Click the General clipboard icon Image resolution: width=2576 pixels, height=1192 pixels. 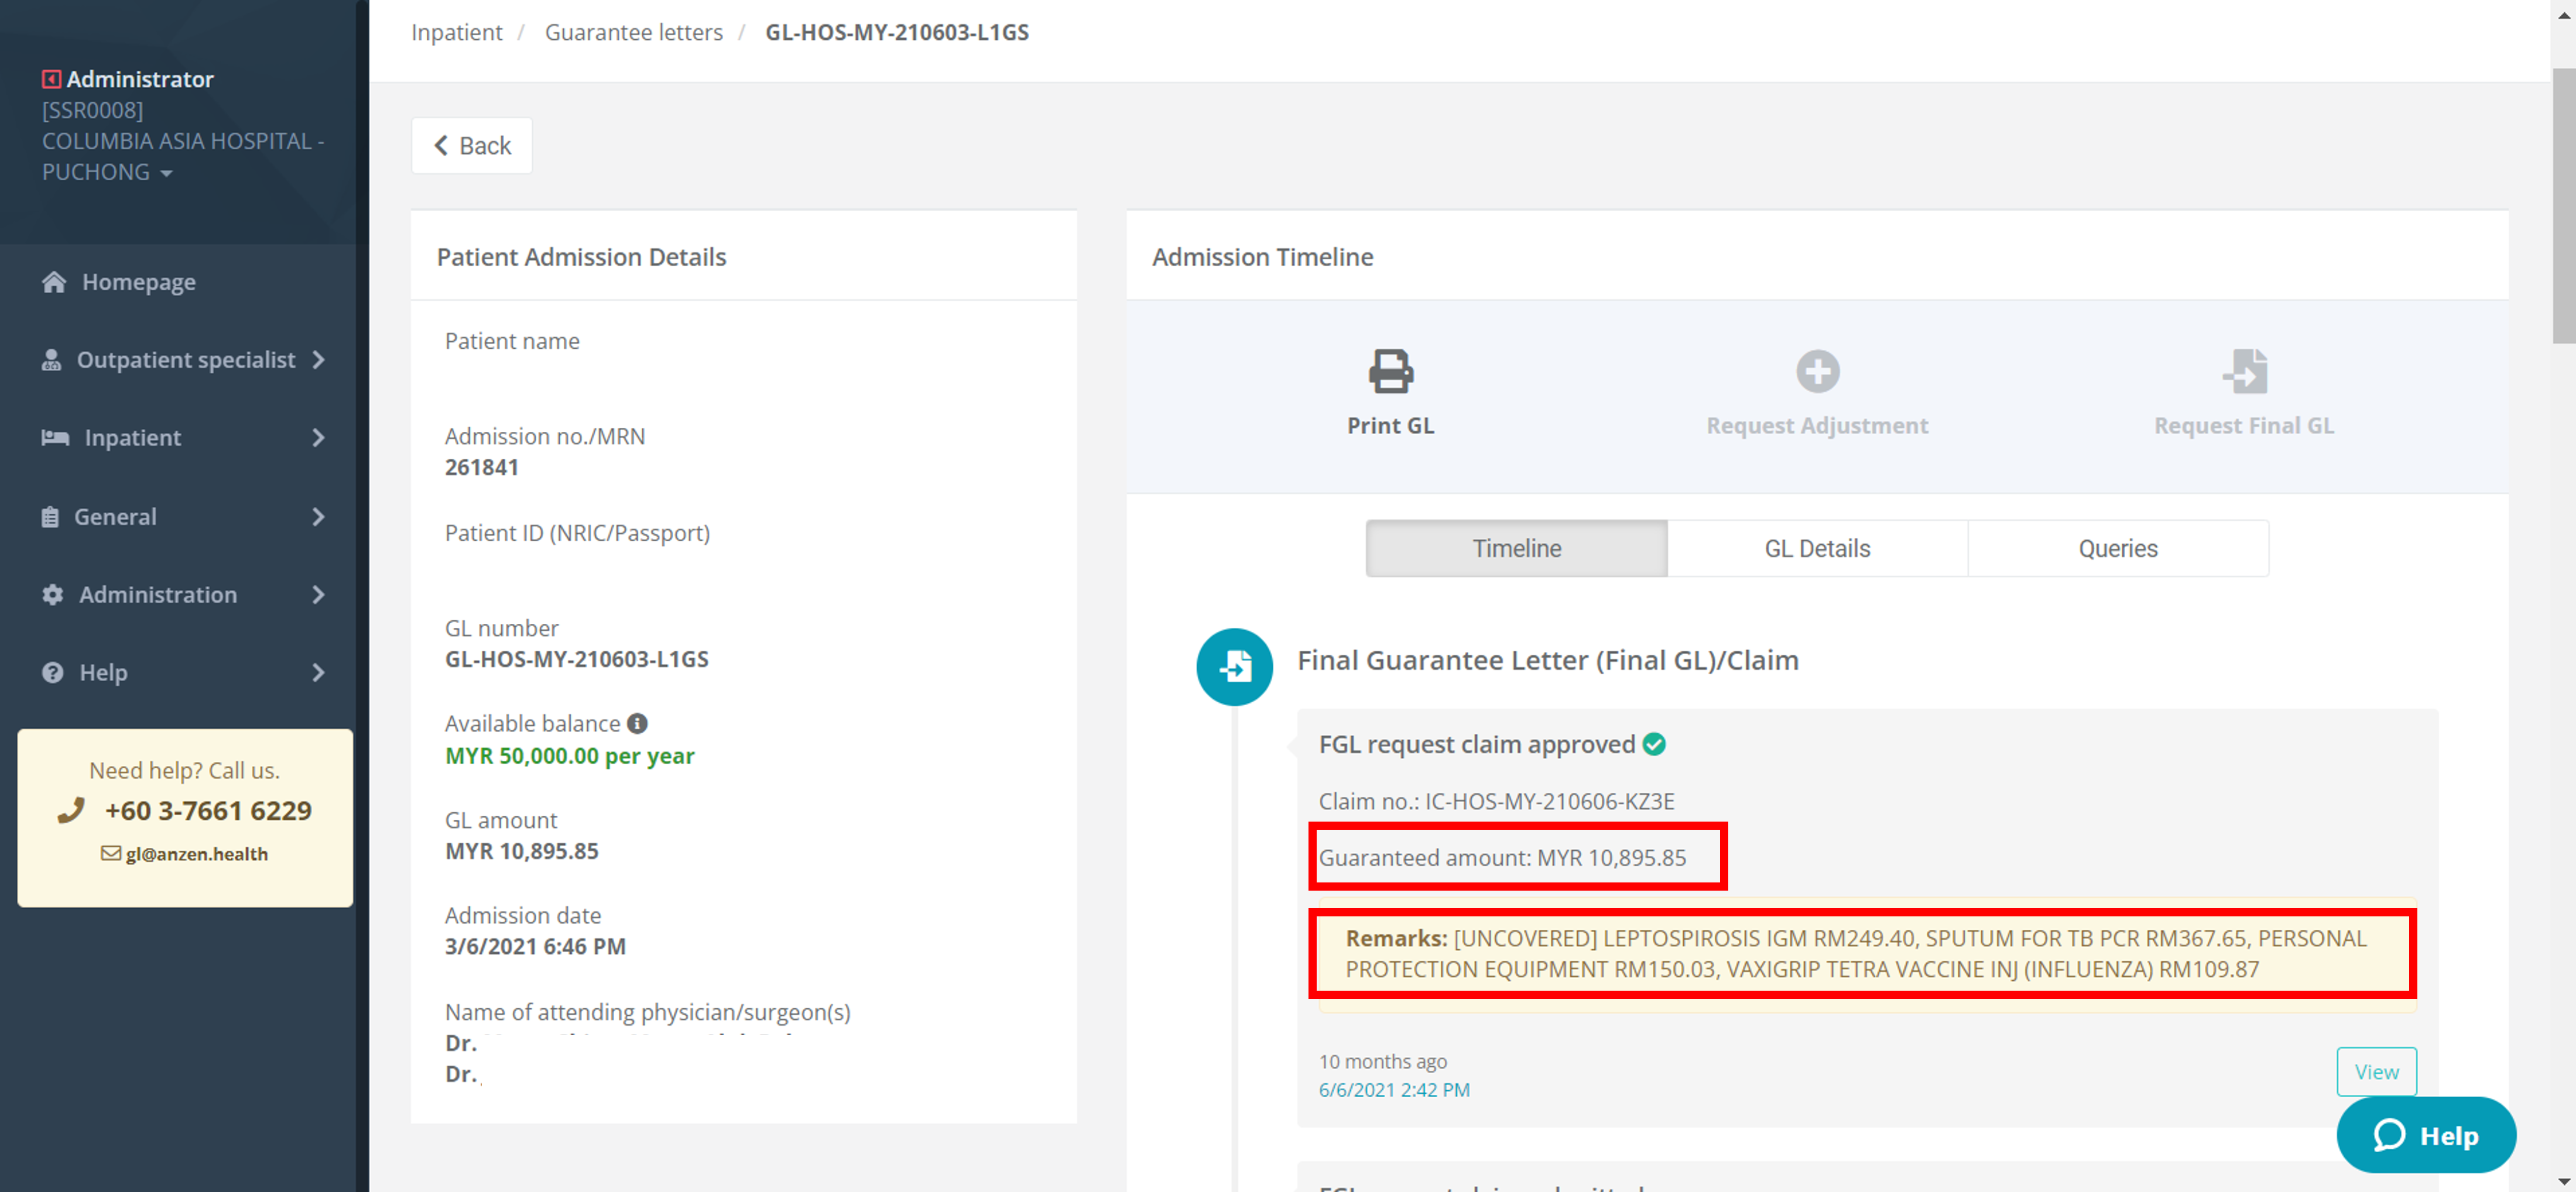pyautogui.click(x=50, y=517)
